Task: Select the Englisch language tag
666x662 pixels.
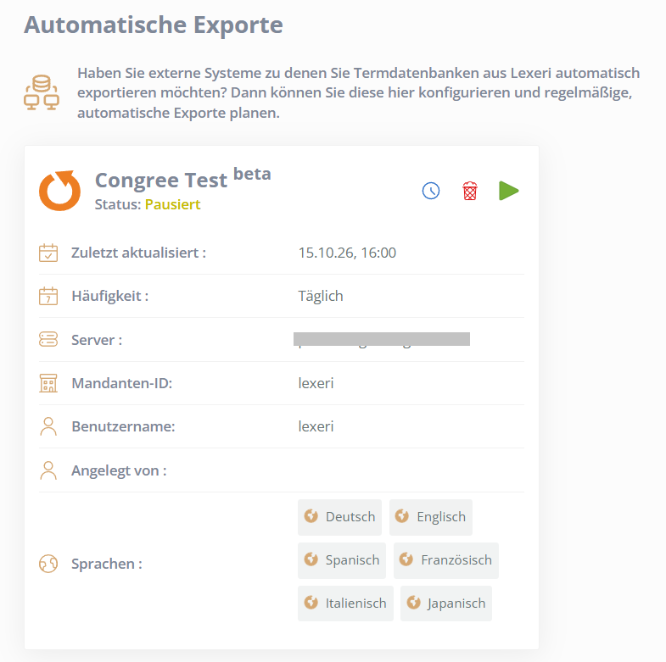Action: click(431, 517)
